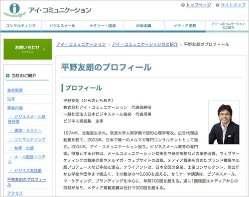
Task: Click the アイ・コミュニケーション logo icon
Action: pyautogui.click(x=14, y=10)
